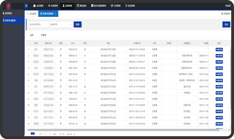Open the 页面操作 dropdown

(226, 14)
